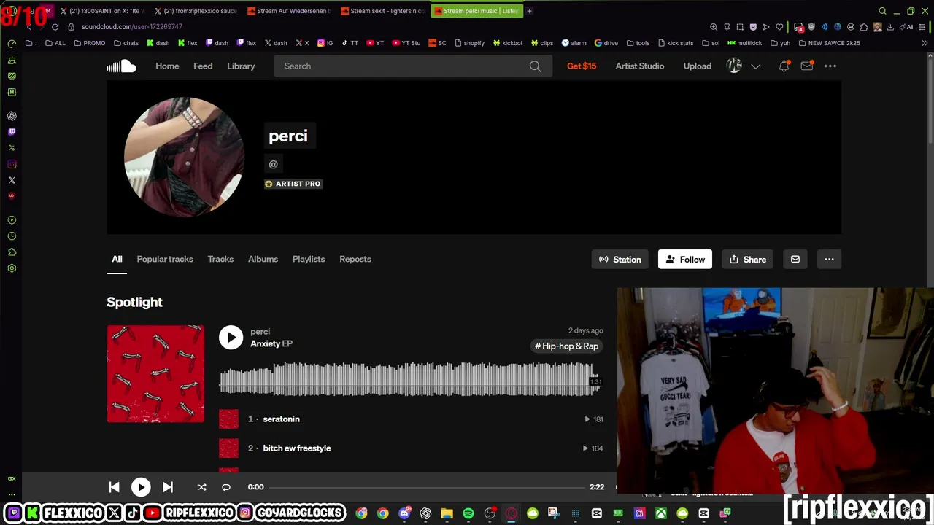Open Library in SoundCloud nav

[241, 66]
